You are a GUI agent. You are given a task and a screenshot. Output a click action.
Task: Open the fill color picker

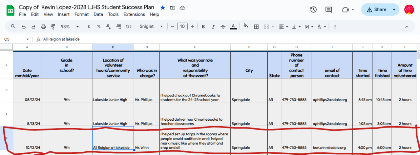tap(246, 26)
